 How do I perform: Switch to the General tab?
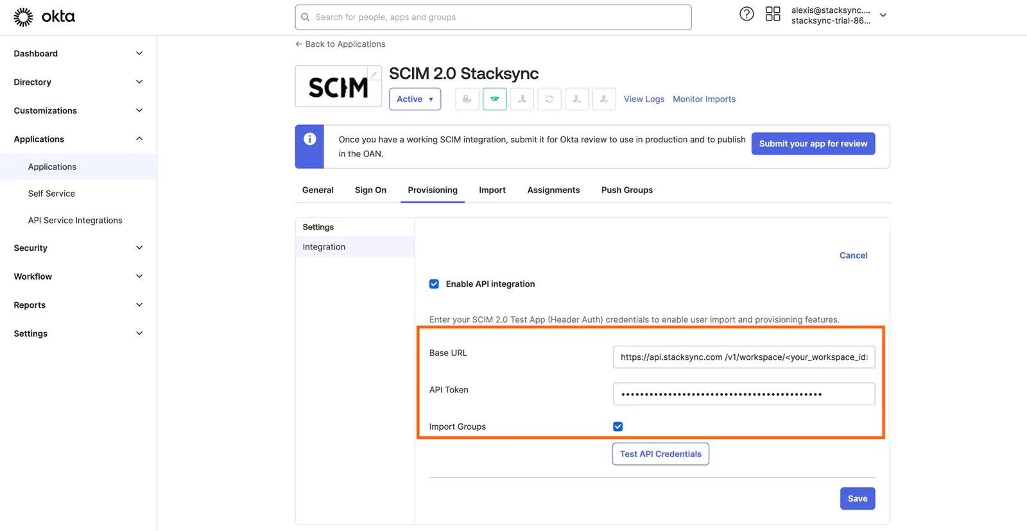[318, 190]
